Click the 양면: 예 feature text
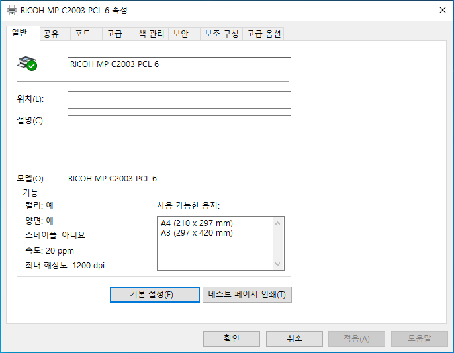The height and width of the screenshot is (353, 454). tap(40, 221)
